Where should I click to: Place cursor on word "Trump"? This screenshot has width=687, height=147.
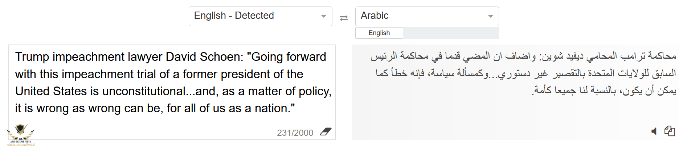point(32,57)
